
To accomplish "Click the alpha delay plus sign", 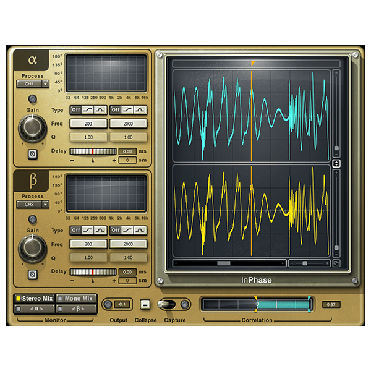I will click(114, 160).
